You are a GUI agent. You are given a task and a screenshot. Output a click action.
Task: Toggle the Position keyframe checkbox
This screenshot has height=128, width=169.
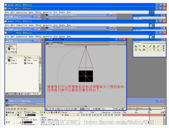point(9,122)
